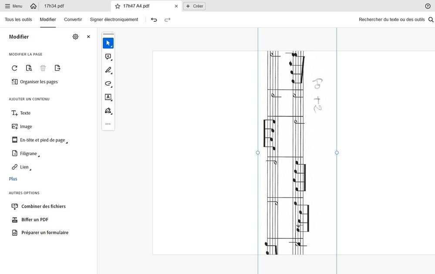The width and height of the screenshot is (435, 274).
Task: Click the delete page trash icon
Action: click(43, 68)
